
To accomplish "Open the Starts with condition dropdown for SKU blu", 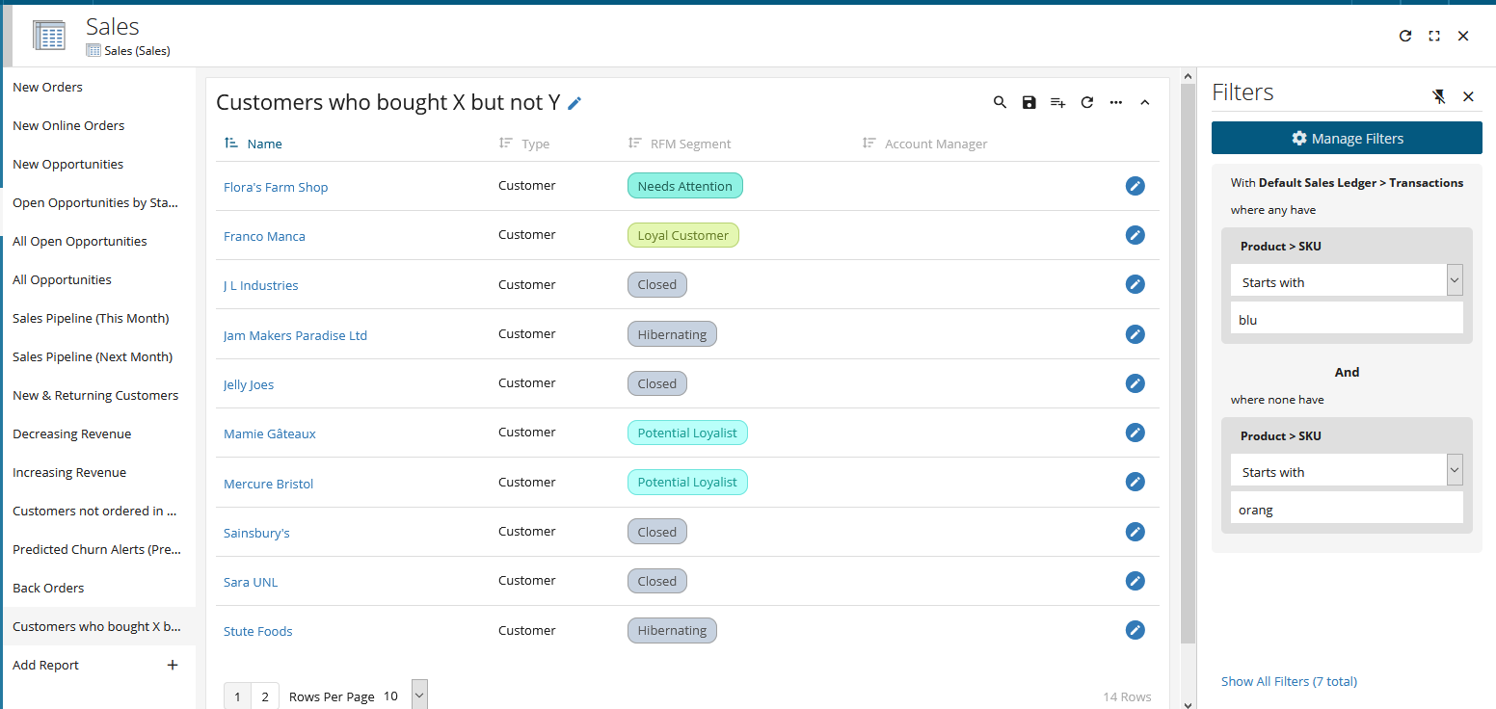I will click(x=1455, y=279).
